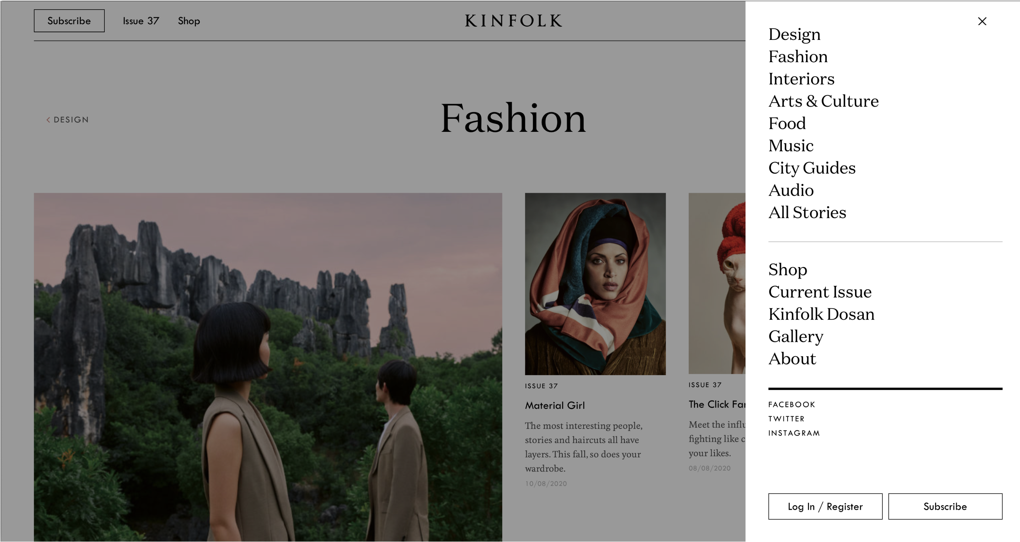This screenshot has width=1020, height=542.
Task: Open the Design category in the menu
Action: pos(794,34)
